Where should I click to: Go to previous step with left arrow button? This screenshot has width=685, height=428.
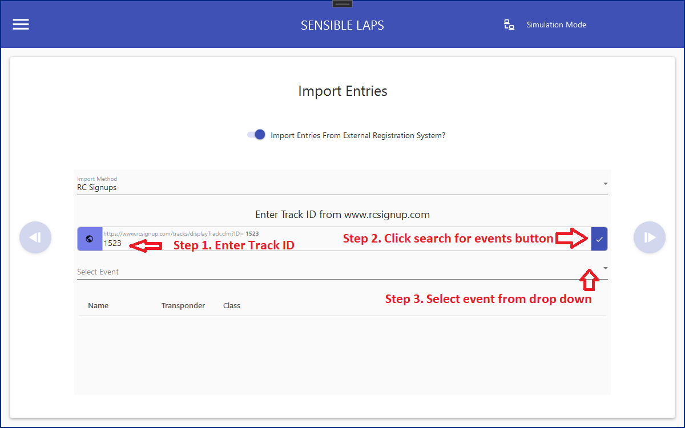pos(35,237)
